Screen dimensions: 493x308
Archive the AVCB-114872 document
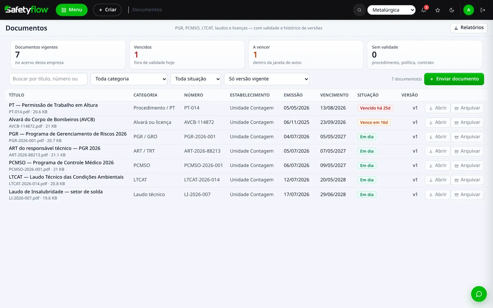click(467, 123)
